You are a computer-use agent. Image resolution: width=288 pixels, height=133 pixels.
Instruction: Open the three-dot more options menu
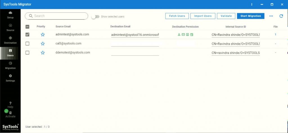tap(271, 16)
